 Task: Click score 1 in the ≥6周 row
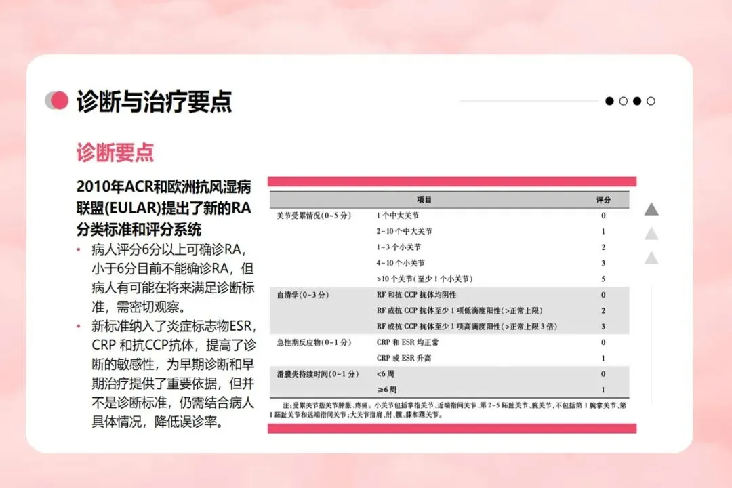click(x=603, y=390)
